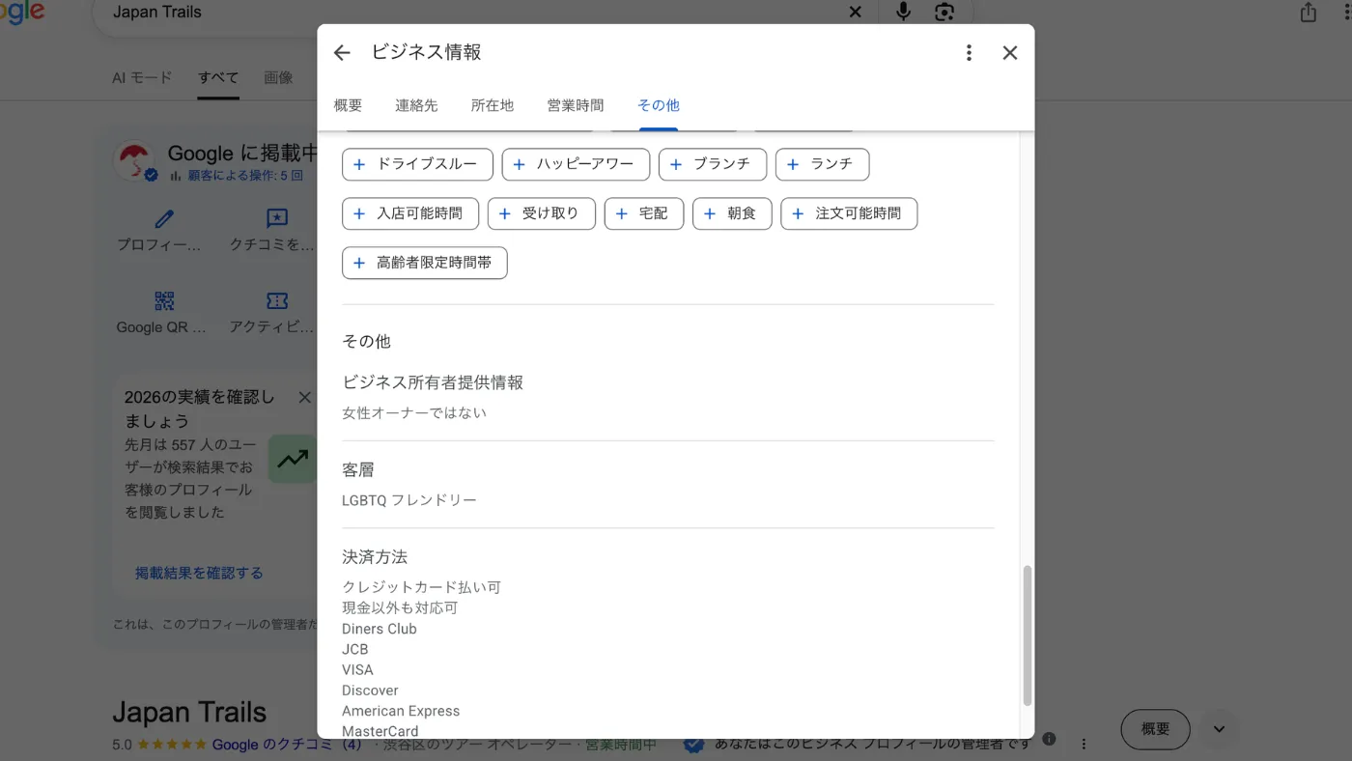
Task: Edit LGBTQ フレンドリー attribute text
Action: pos(409,500)
